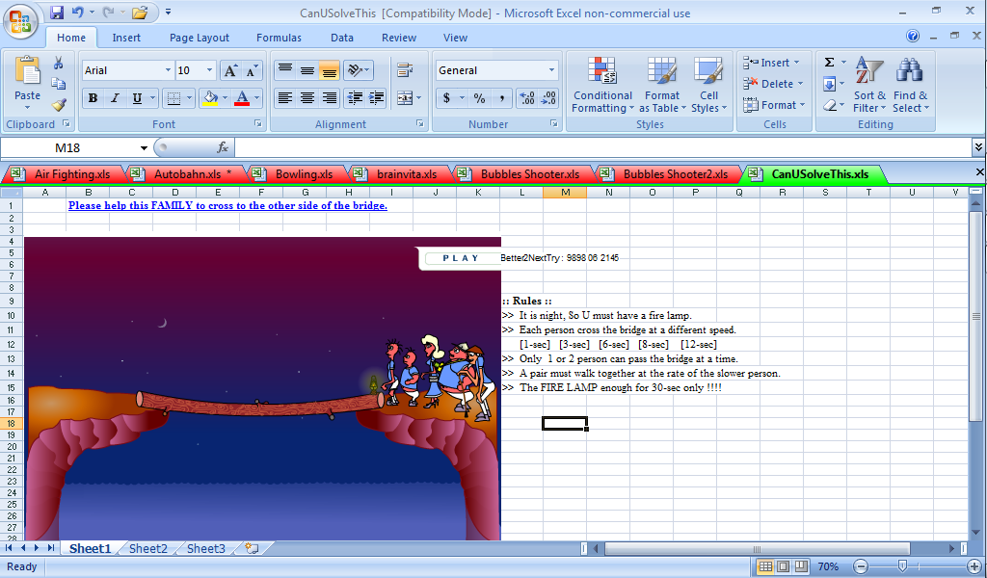This screenshot has width=987, height=578.
Task: Toggle Wrap Text
Action: pyautogui.click(x=404, y=69)
